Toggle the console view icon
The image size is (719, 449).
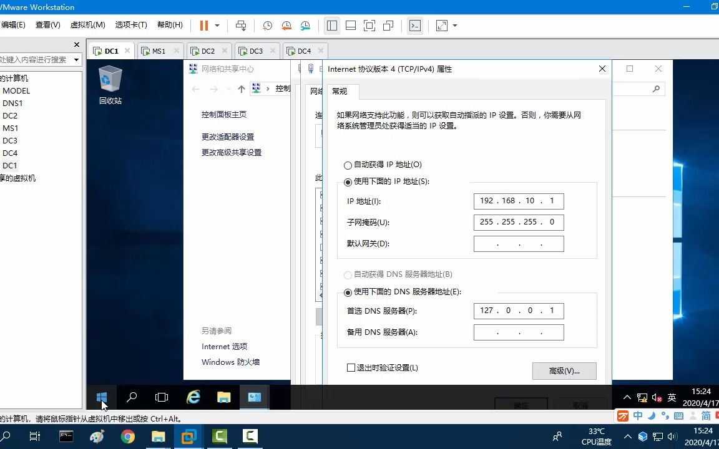[x=415, y=26]
